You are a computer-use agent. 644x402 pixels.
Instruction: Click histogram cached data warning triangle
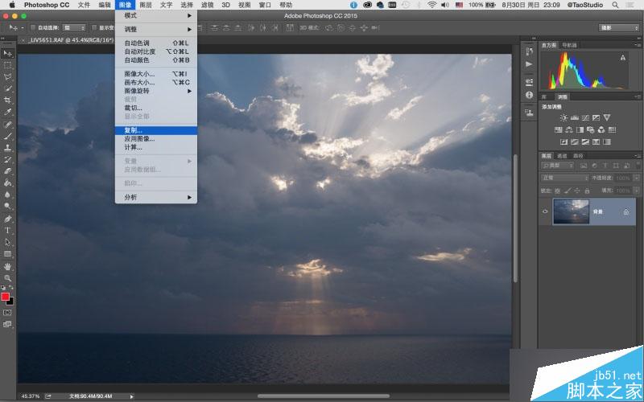pos(623,58)
